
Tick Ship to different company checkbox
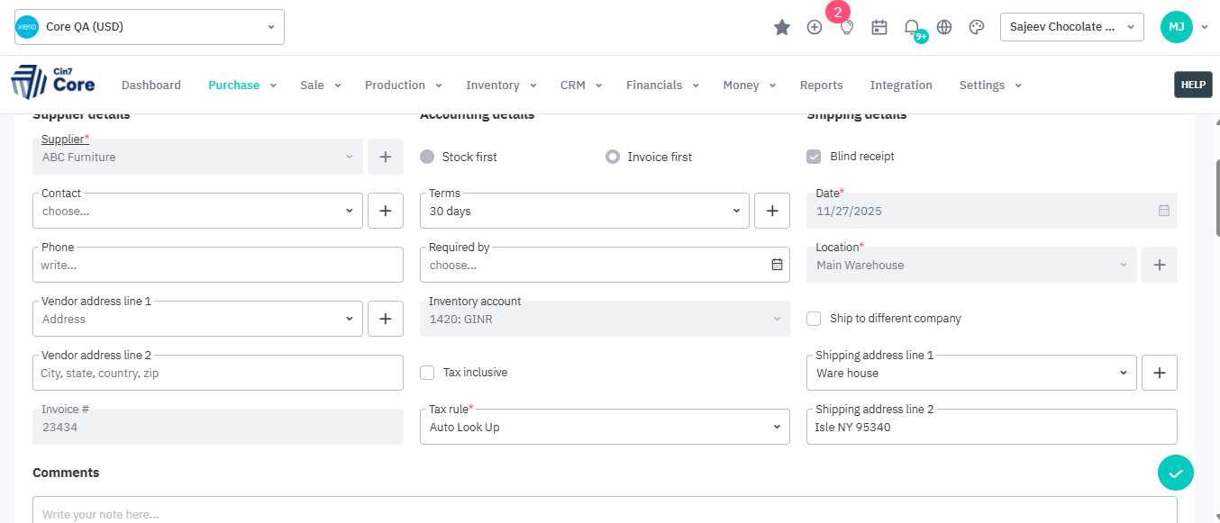click(814, 319)
